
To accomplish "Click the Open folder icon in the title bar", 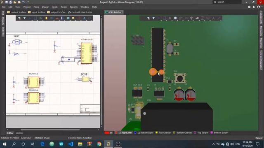I will [15, 2].
